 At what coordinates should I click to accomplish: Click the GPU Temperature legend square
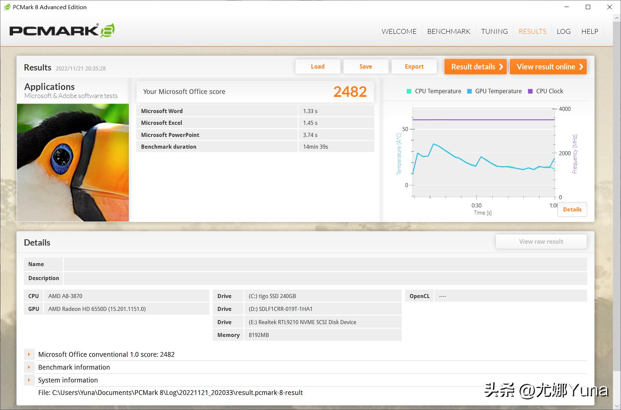click(x=469, y=91)
